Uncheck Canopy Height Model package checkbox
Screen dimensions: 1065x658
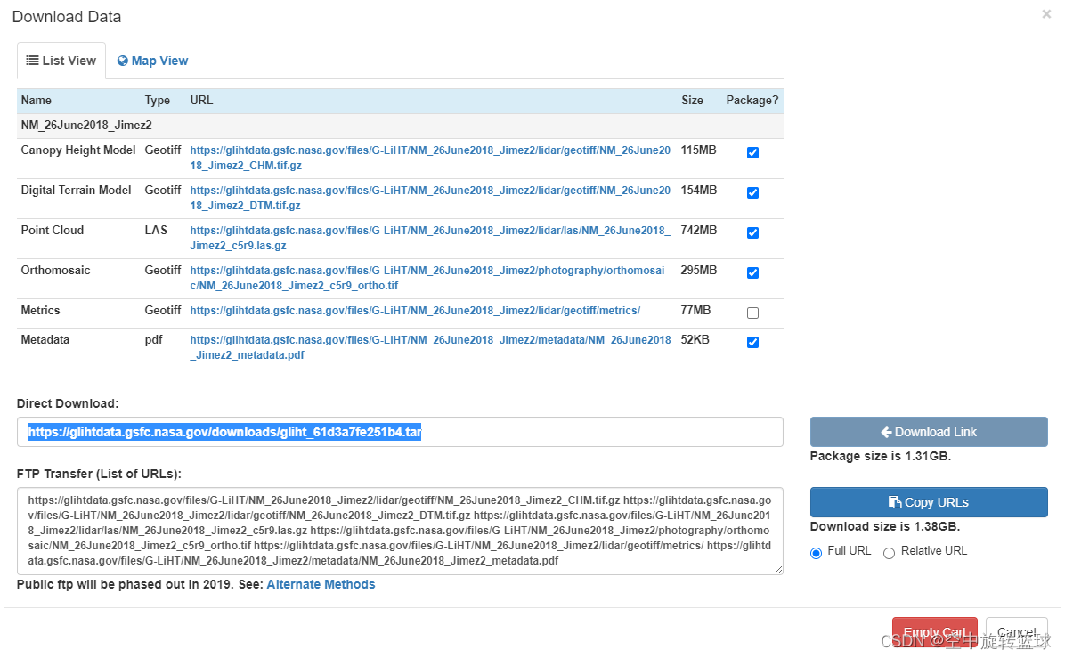coord(752,153)
